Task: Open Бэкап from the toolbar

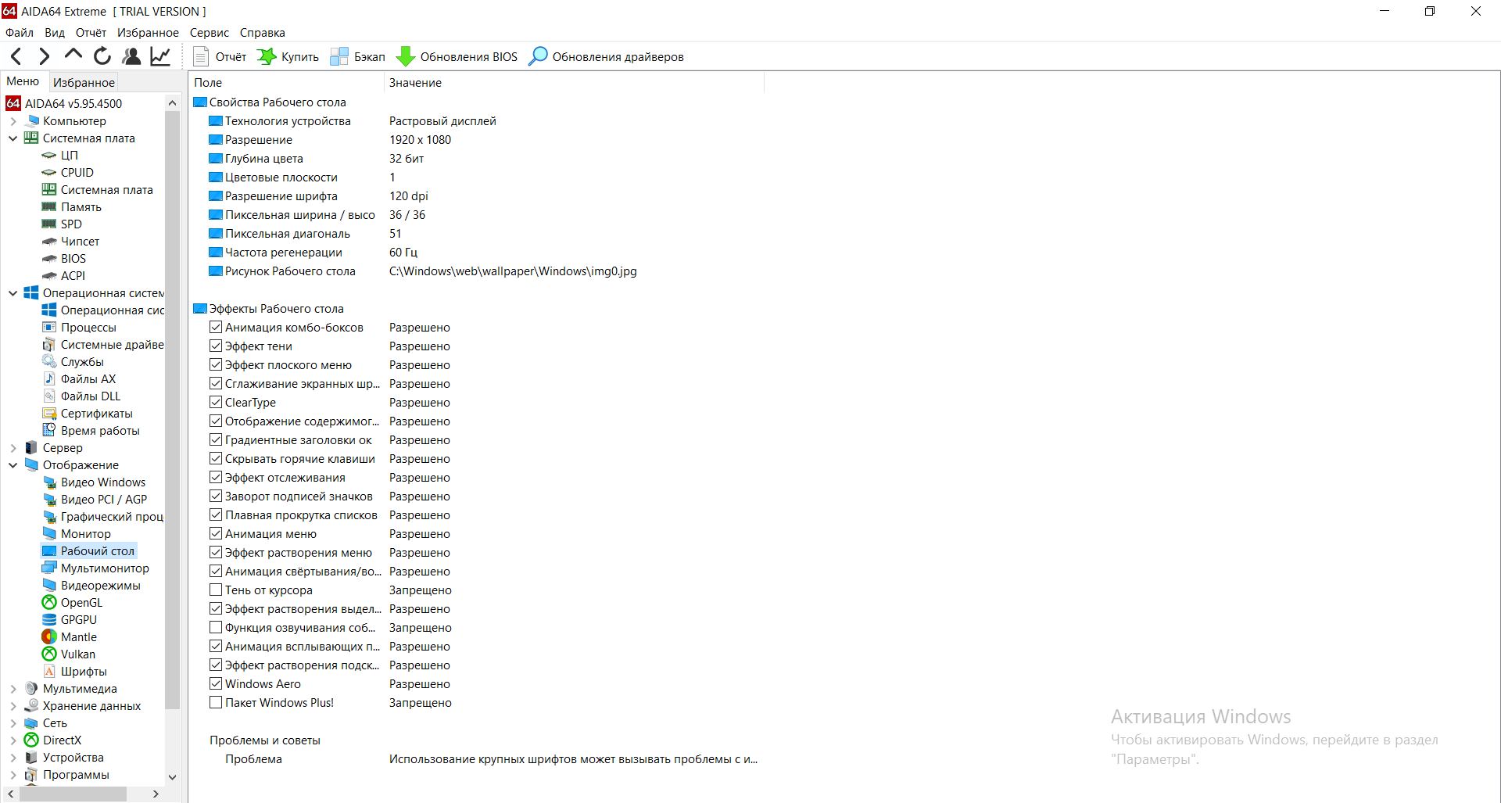Action: 358,57
